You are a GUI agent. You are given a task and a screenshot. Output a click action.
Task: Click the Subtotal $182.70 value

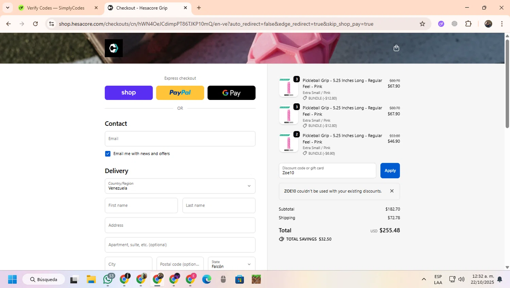point(393,209)
